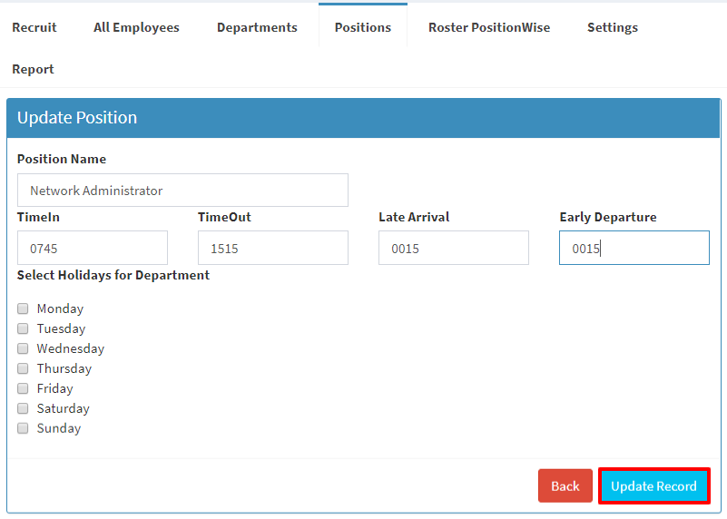Focus the TimeOut field

pos(273,248)
